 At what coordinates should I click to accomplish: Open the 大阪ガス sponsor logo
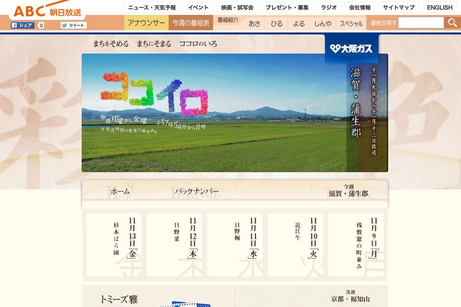pyautogui.click(x=352, y=48)
